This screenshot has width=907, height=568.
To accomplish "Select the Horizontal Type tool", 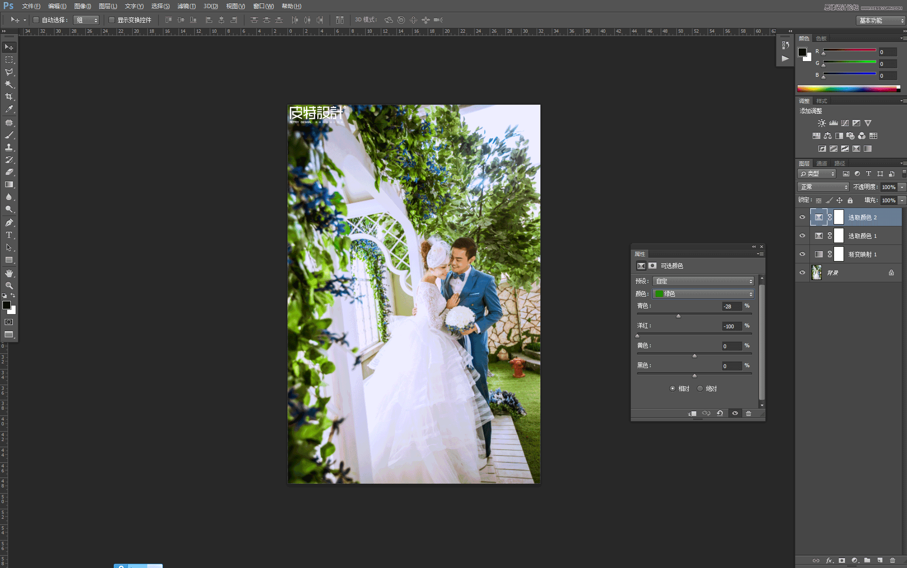I will pos(9,235).
